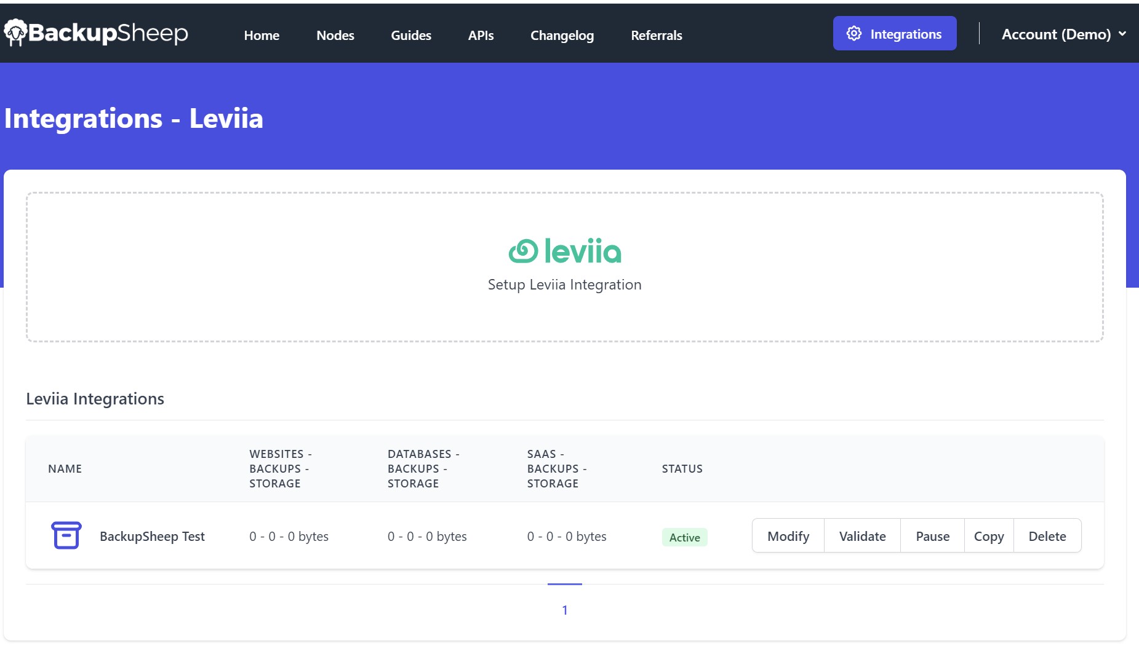Viewport: 1139px width, 646px height.
Task: Click the Active status badge
Action: tap(685, 537)
